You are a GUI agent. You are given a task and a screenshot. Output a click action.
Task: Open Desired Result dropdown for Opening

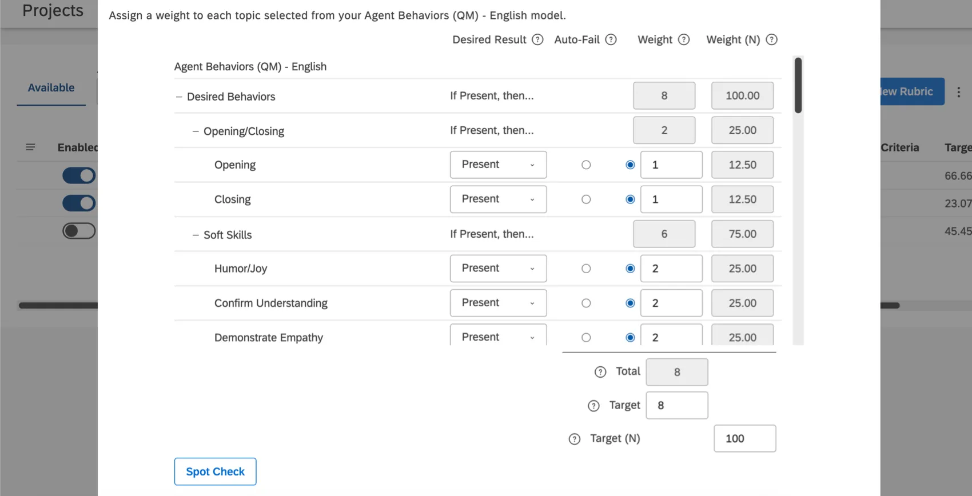click(498, 165)
